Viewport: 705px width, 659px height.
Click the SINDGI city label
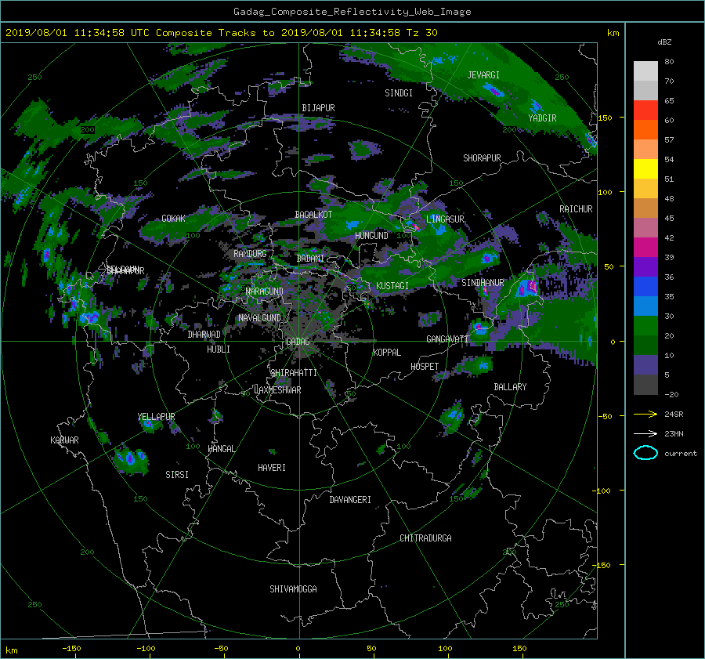[x=399, y=93]
